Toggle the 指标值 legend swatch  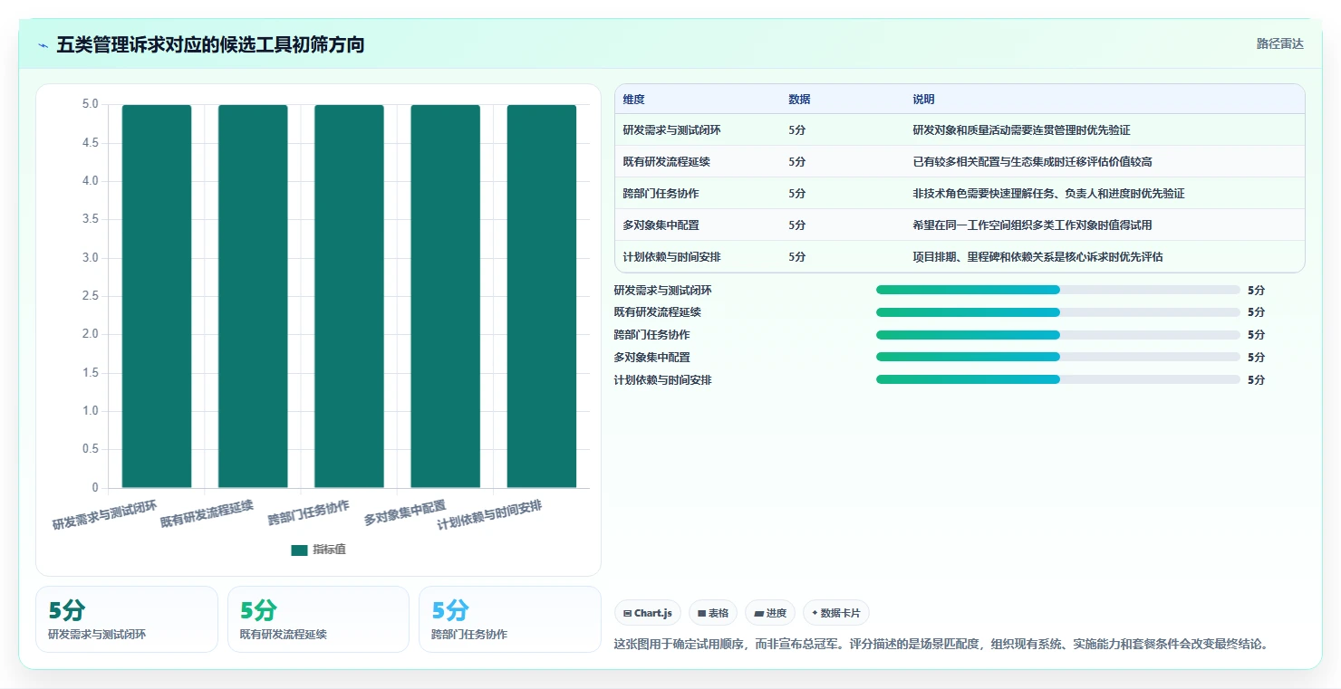[299, 550]
